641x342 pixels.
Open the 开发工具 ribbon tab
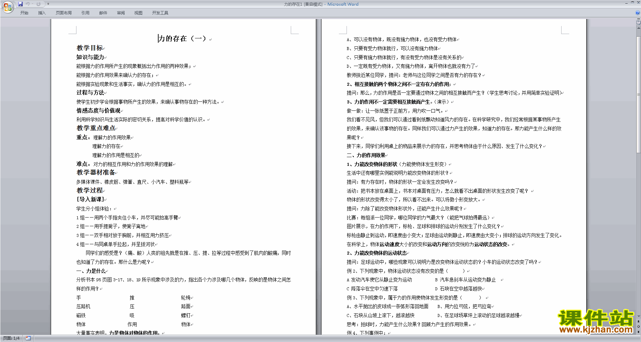160,13
